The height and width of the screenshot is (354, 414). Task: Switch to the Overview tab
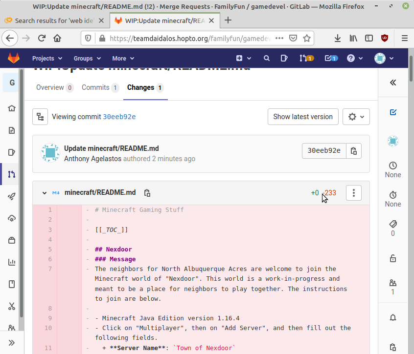[55, 87]
